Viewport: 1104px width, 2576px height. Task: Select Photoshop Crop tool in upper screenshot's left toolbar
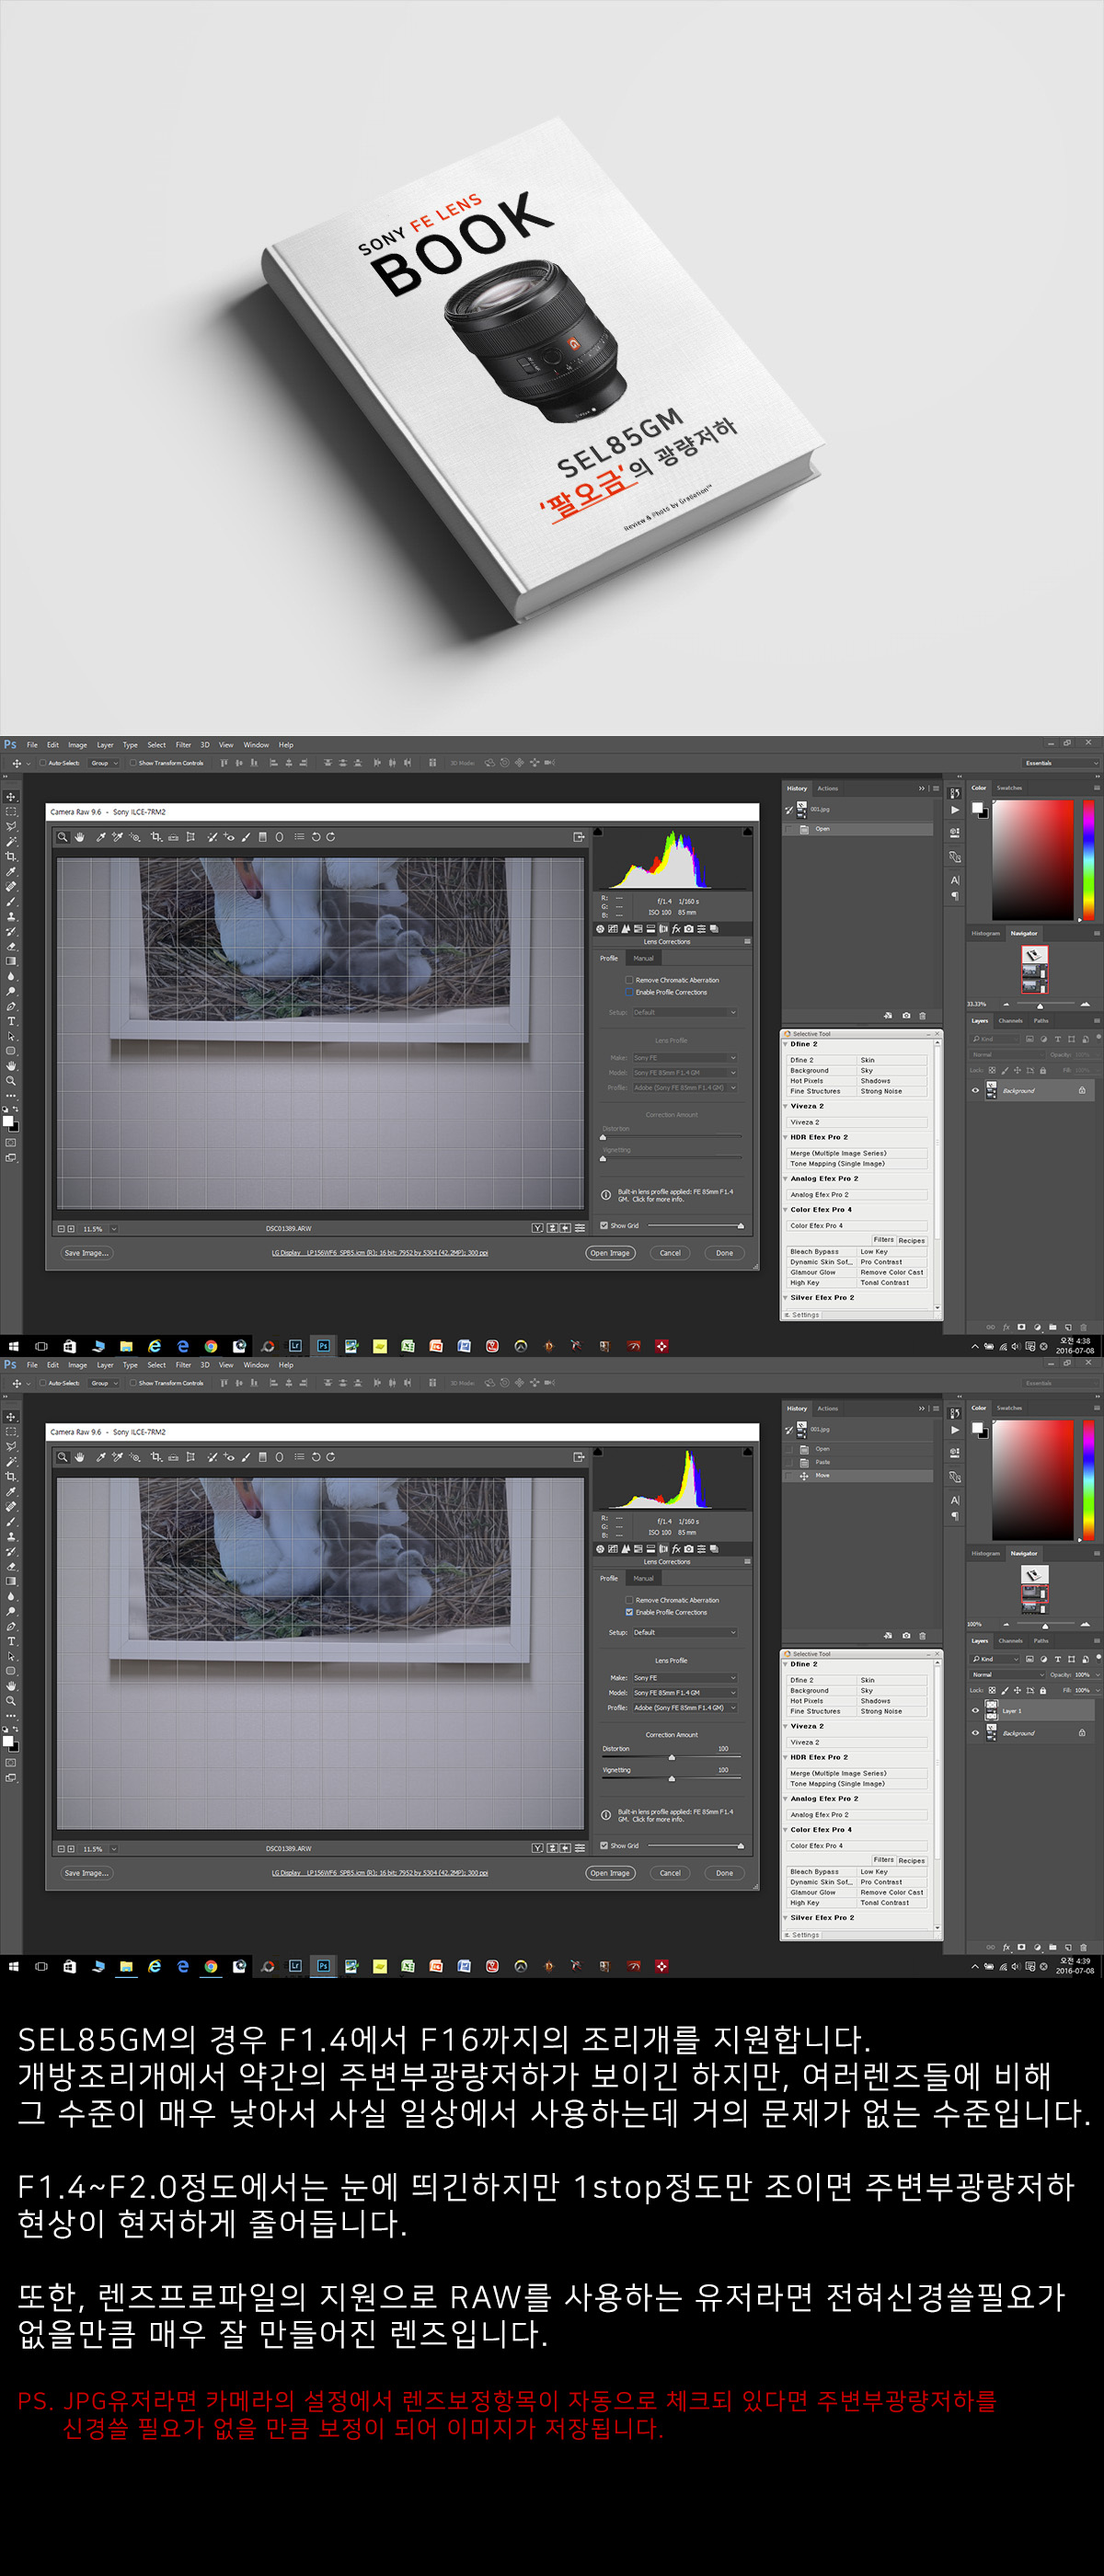[11, 857]
